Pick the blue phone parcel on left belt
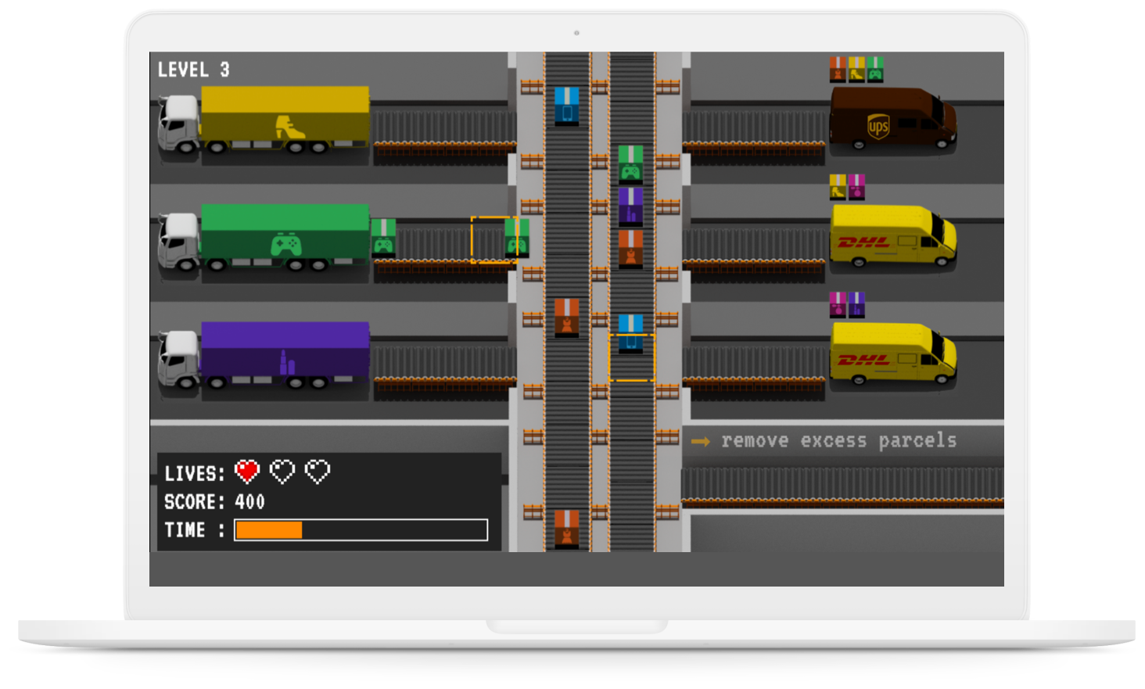This screenshot has height=689, width=1145. click(x=566, y=106)
